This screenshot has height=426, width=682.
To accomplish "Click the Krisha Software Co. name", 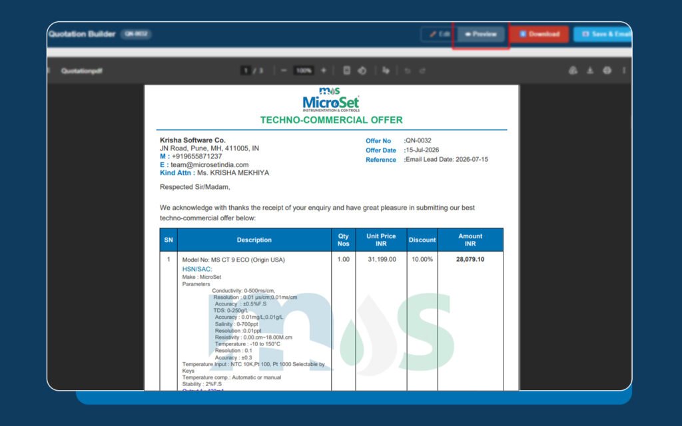I will pyautogui.click(x=192, y=140).
